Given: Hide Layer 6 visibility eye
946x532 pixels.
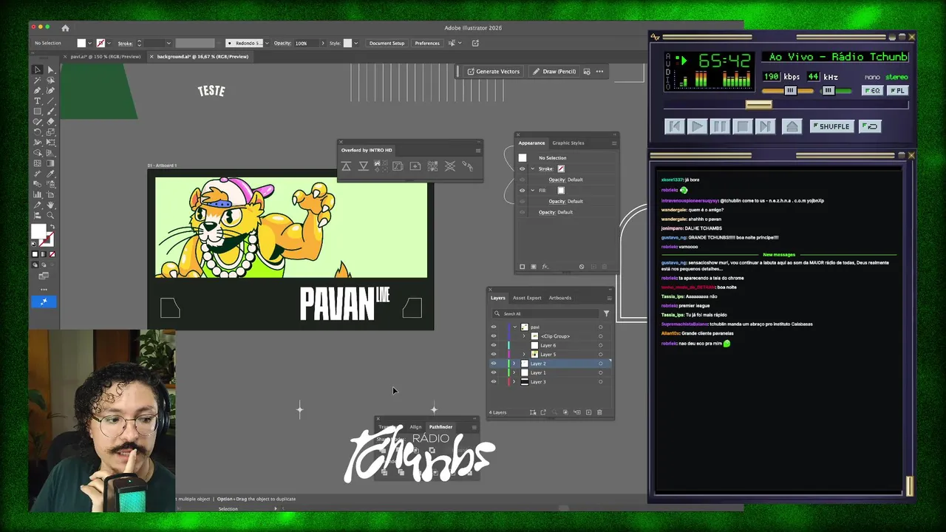Looking at the screenshot, I should tap(494, 345).
